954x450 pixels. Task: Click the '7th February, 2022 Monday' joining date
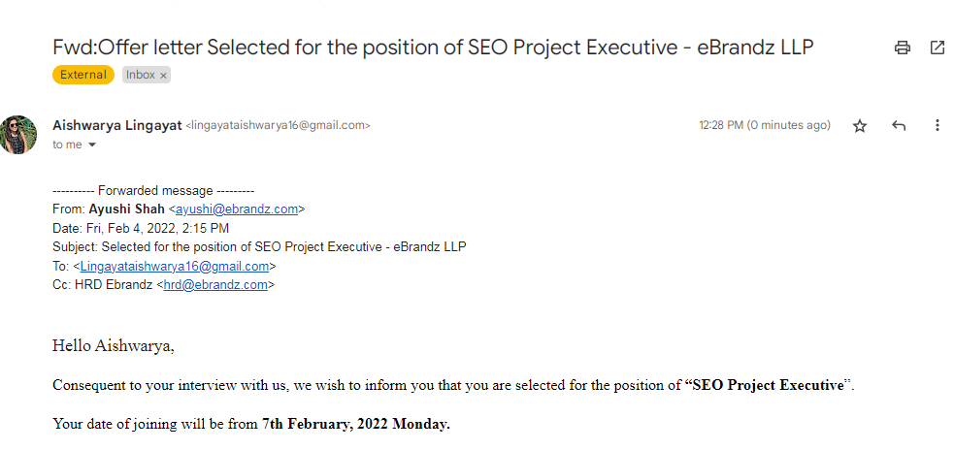pyautogui.click(x=356, y=424)
